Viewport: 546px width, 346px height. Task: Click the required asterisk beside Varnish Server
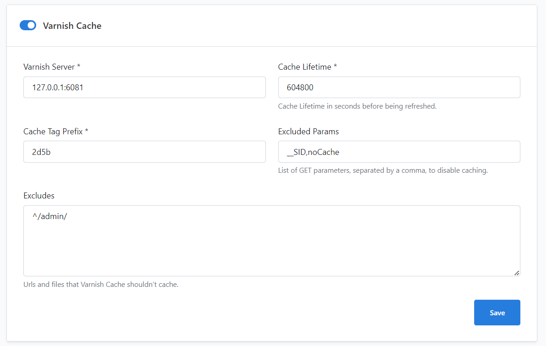tap(79, 66)
